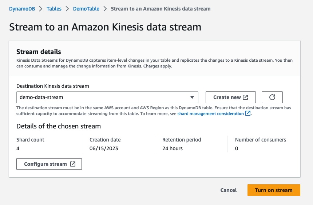This screenshot has width=313, height=205.
Task: Click the breadcrumb chevron after Tables
Action: tap(67, 9)
